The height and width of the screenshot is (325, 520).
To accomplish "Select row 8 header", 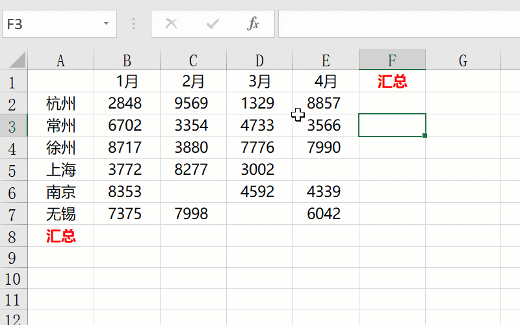I will coord(14,236).
